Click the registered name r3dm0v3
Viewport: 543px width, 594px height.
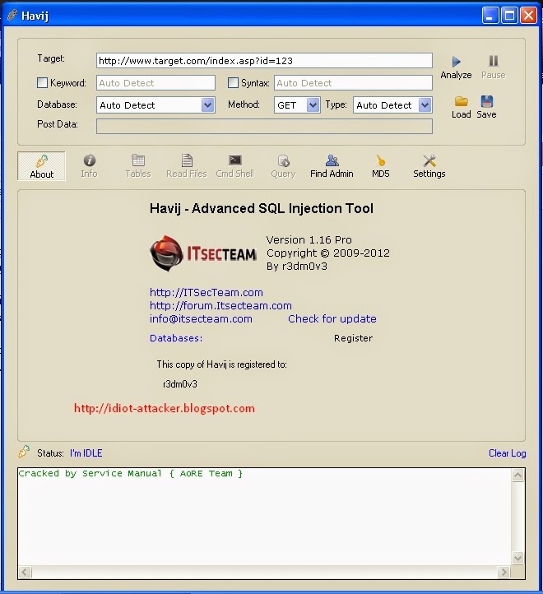pyautogui.click(x=180, y=384)
